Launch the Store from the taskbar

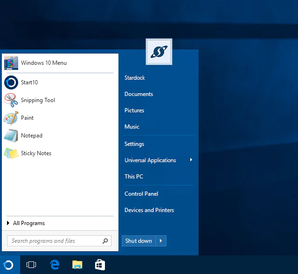click(x=100, y=265)
